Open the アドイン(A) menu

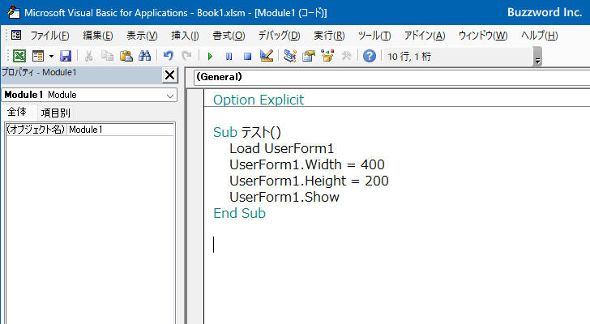pyautogui.click(x=425, y=36)
